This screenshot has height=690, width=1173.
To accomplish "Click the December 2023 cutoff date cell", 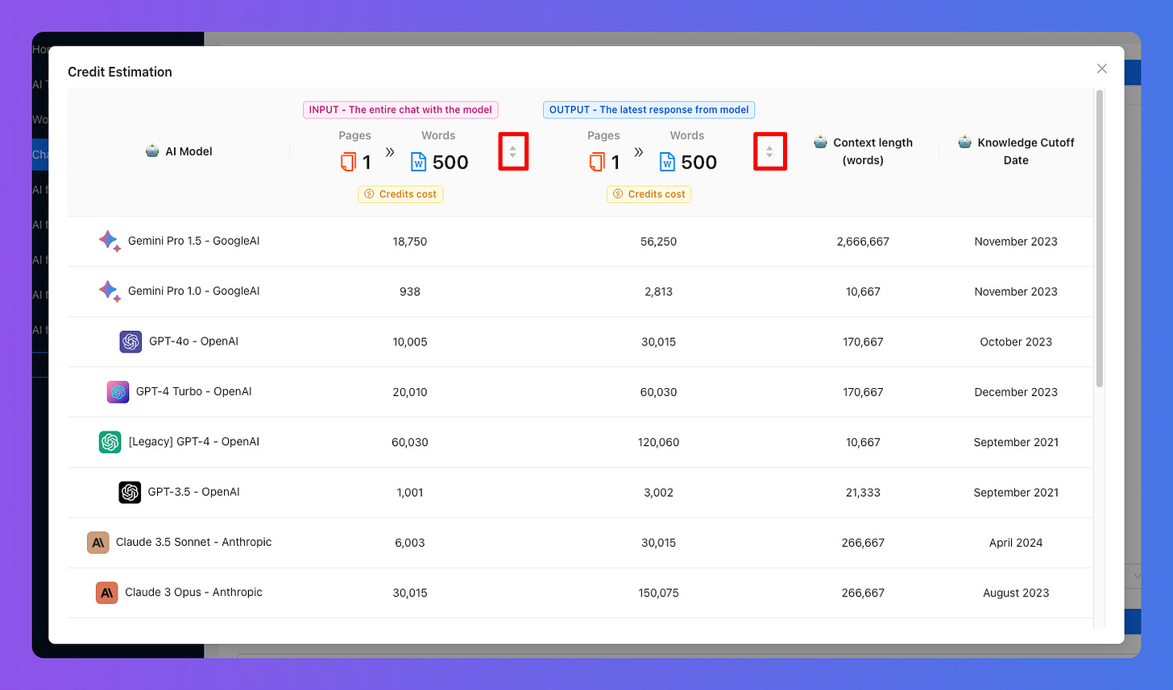I will pyautogui.click(x=1016, y=392).
